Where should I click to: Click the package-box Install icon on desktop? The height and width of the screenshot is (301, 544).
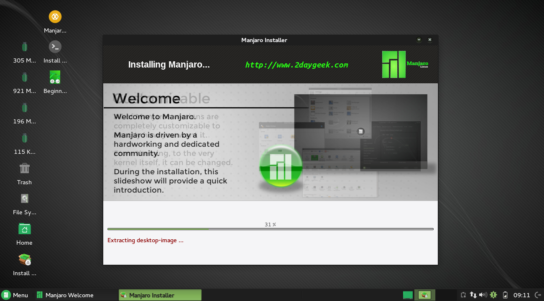25,260
